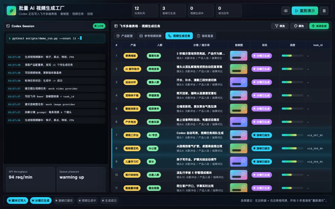
Task: Click the 分镜已生成 status in 运动水杯 row
Action: (x=261, y=82)
